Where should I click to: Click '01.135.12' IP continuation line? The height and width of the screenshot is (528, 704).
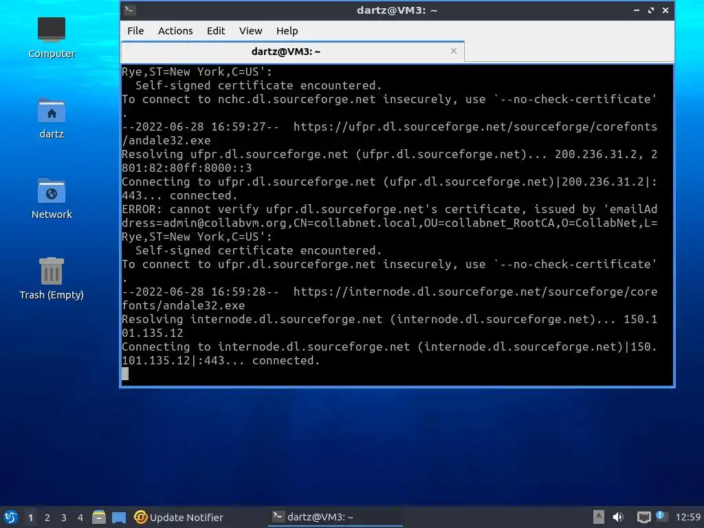pos(153,333)
